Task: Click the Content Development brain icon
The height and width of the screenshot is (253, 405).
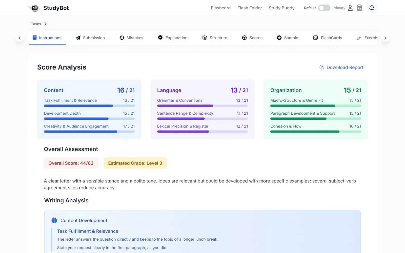Action: (54, 220)
